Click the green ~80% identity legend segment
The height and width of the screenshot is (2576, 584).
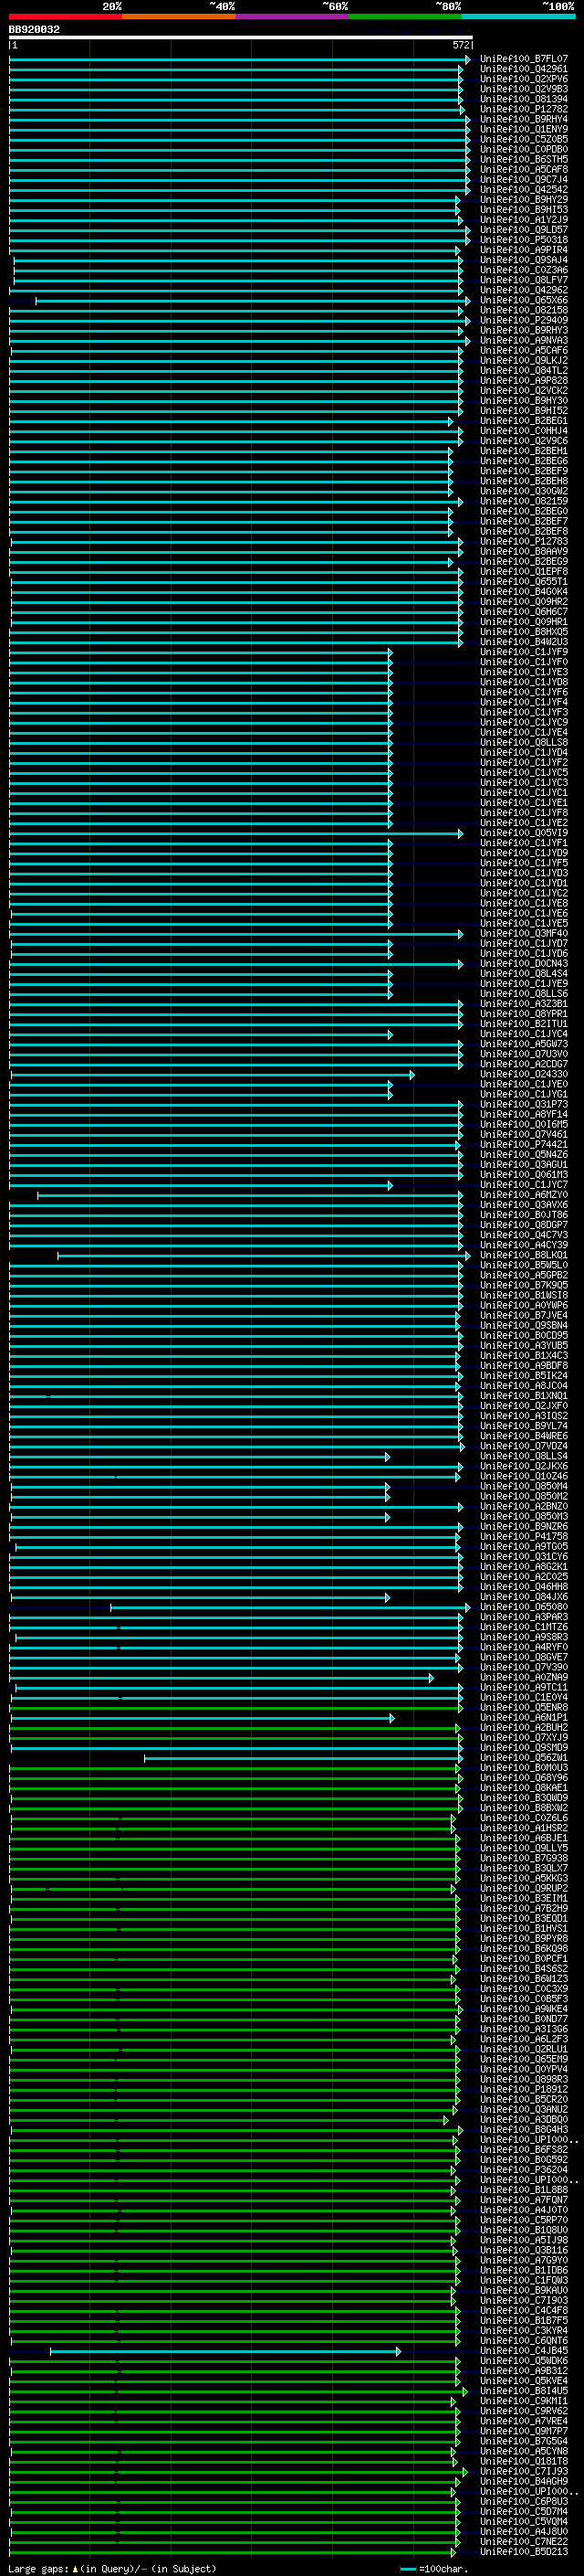point(405,17)
